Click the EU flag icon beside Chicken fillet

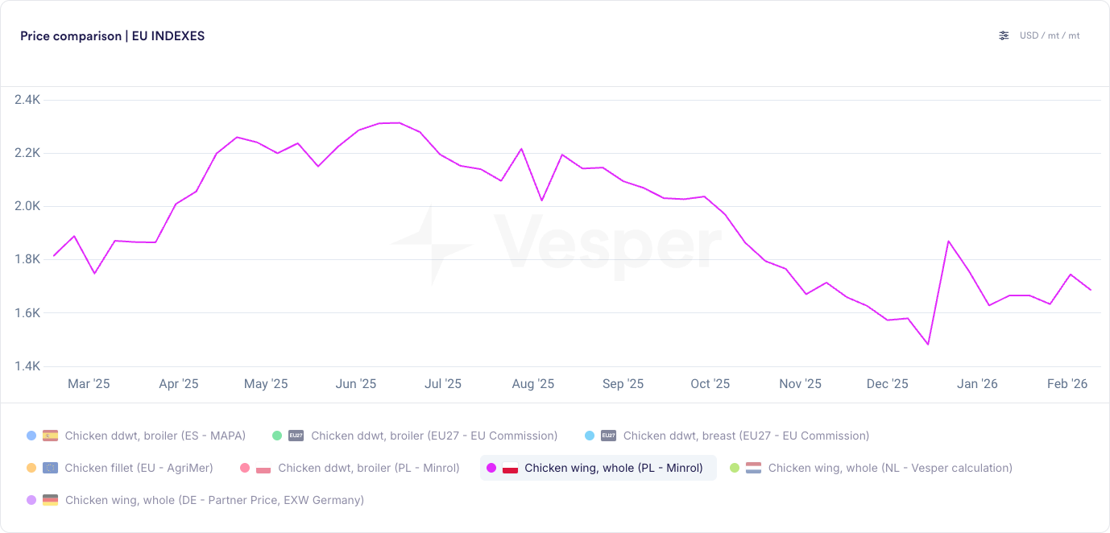coord(50,468)
